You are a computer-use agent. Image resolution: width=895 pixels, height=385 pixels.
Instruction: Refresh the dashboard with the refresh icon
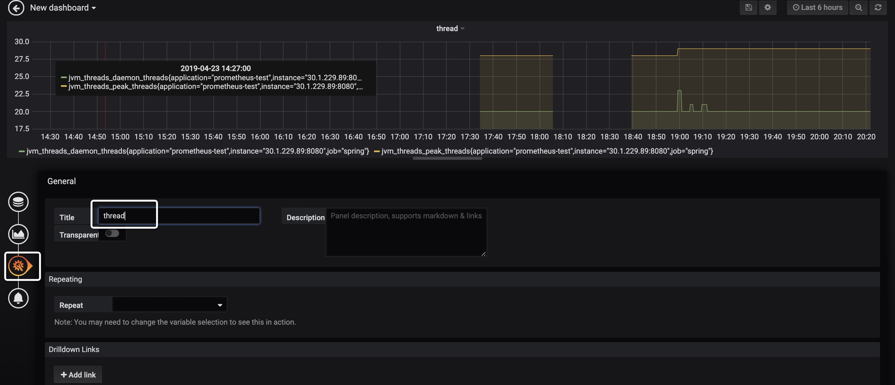(x=878, y=7)
